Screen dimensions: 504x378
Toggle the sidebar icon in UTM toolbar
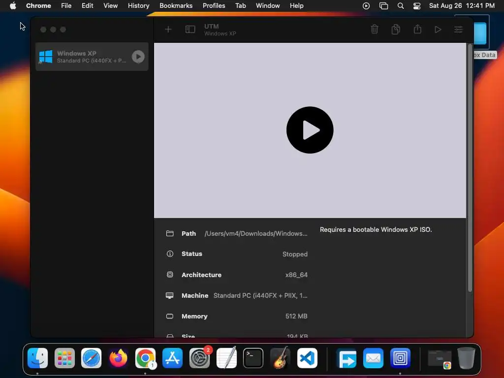[190, 30]
